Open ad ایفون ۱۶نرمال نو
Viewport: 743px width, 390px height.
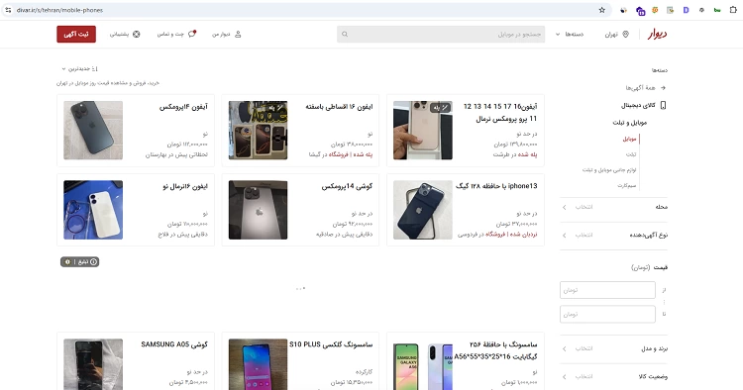tap(136, 210)
